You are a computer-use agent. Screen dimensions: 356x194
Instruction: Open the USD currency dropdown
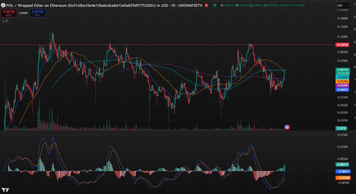[x=344, y=5]
